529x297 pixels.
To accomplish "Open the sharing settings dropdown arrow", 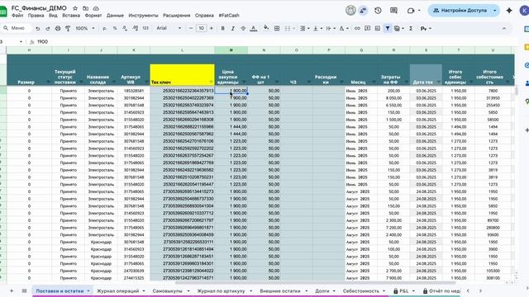I will pyautogui.click(x=494, y=11).
